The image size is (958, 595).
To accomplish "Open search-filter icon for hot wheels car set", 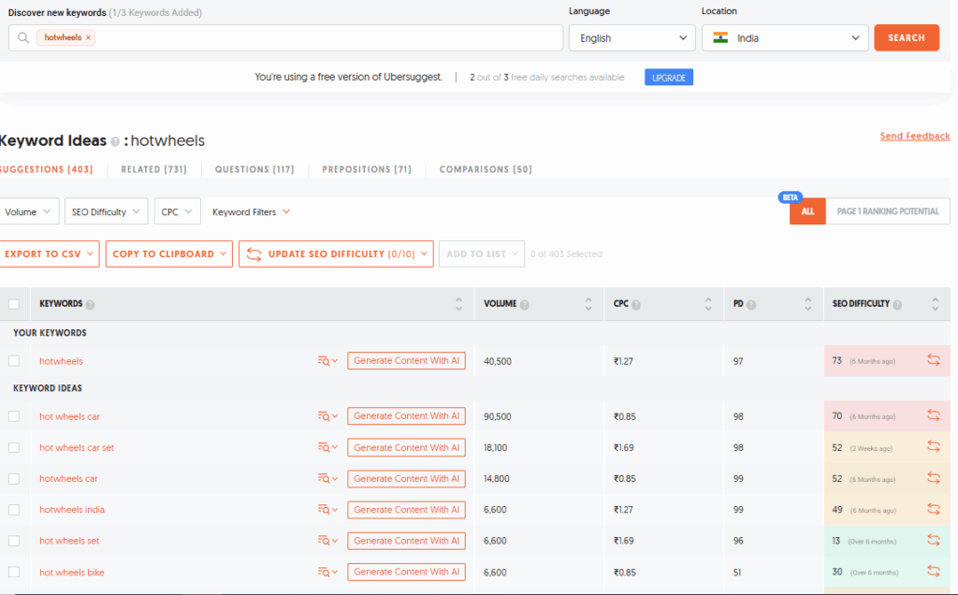I will 327,447.
